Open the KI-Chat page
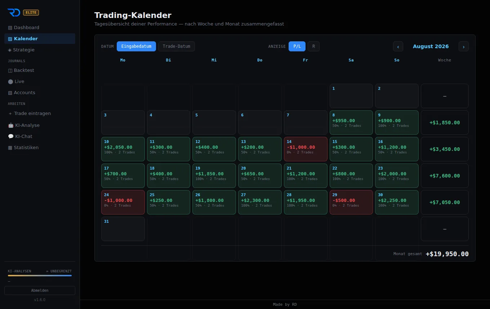 [x=40, y=137]
